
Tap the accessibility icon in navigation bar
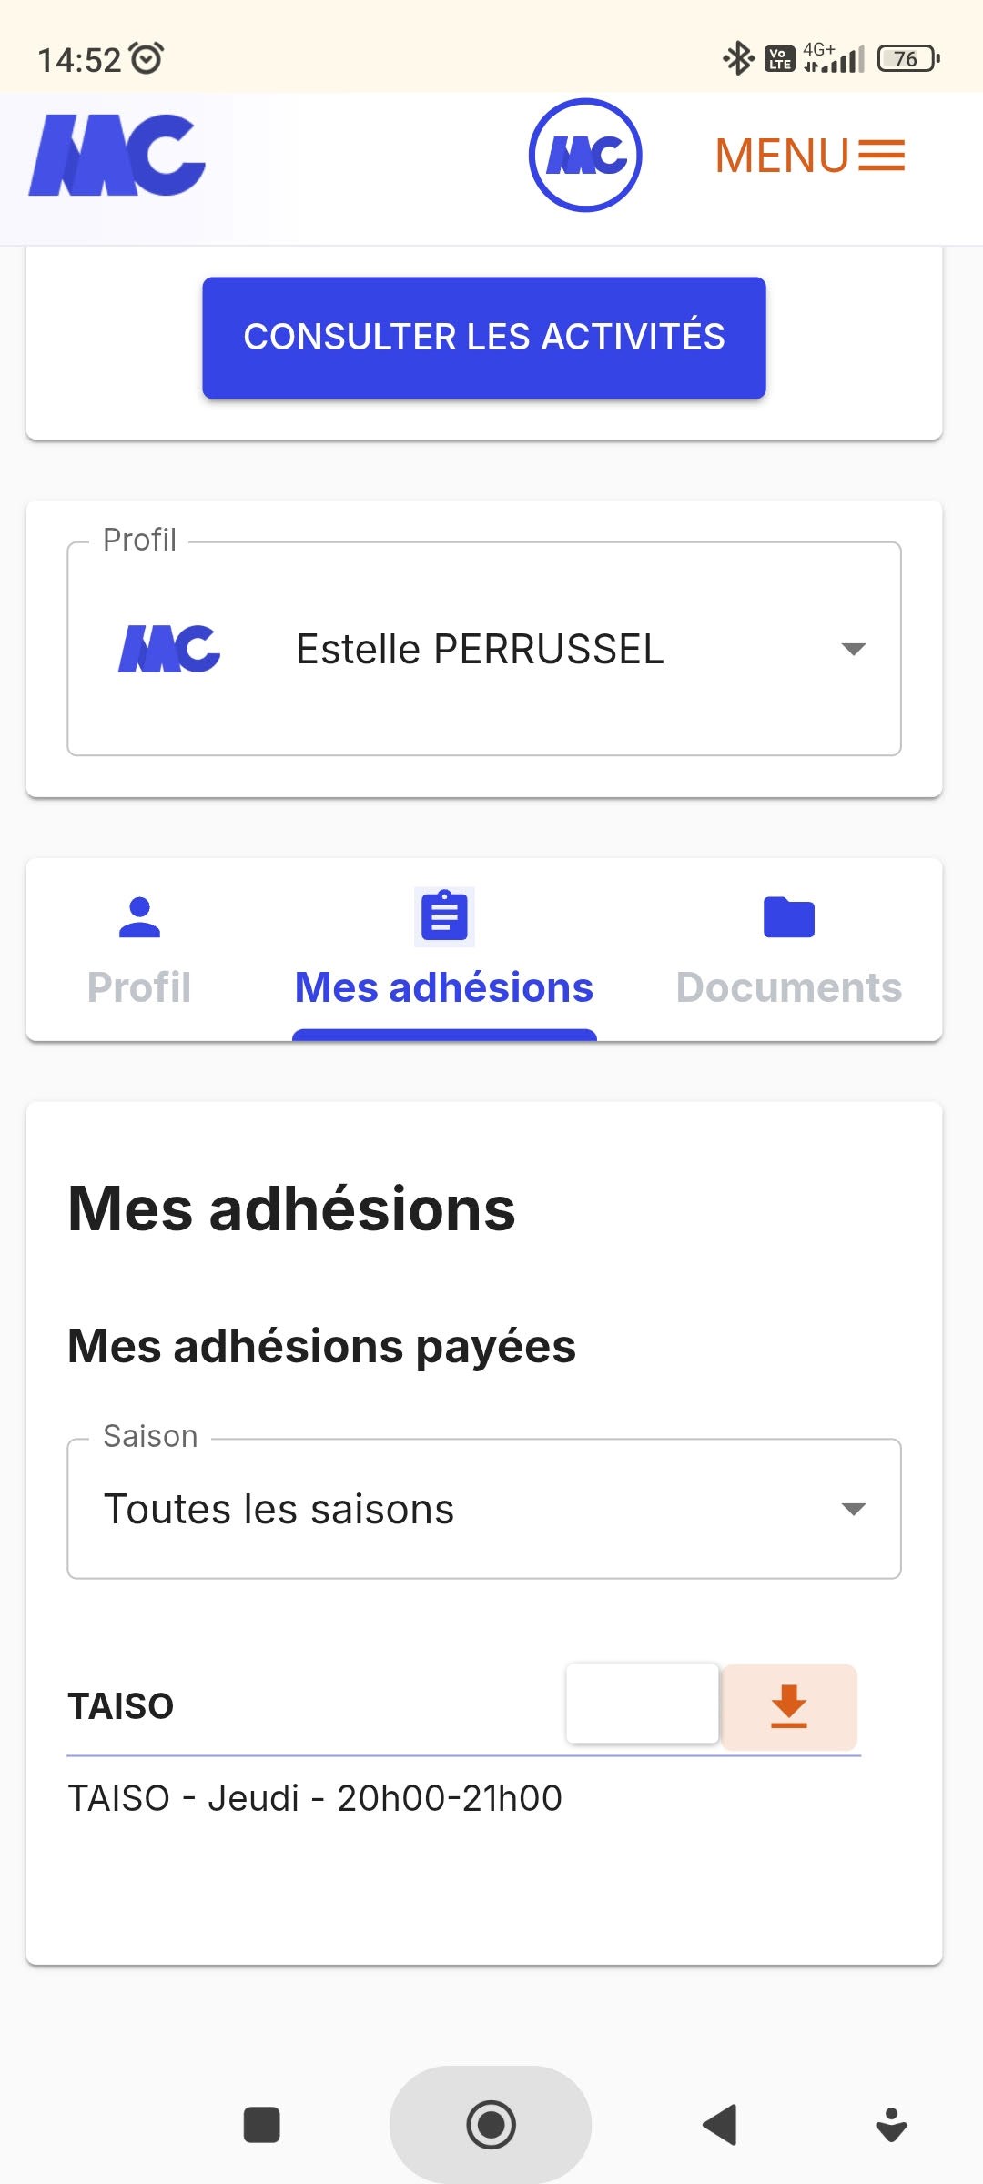point(891,2125)
